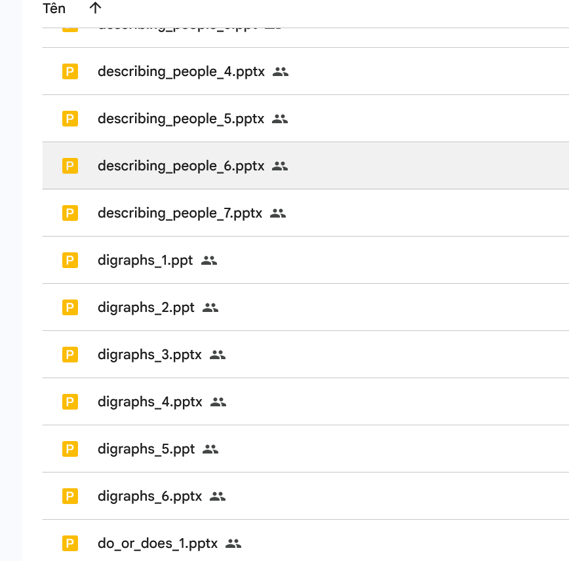The height and width of the screenshot is (561, 569).
Task: Sort by the Tên column header
Action: [x=54, y=8]
